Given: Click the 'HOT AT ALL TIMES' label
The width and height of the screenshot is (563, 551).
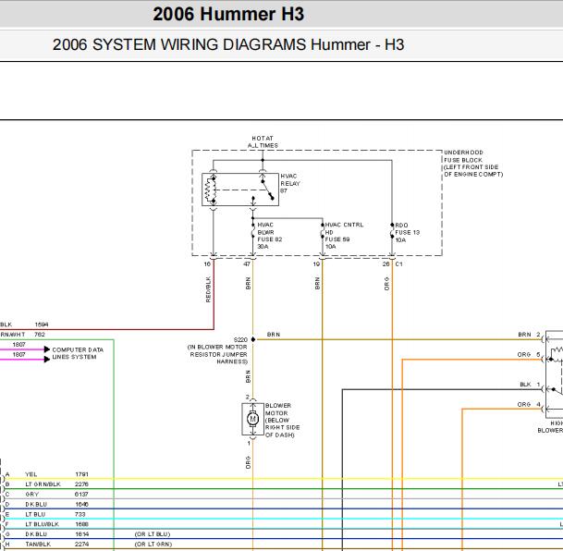Looking at the screenshot, I should click(x=263, y=141).
